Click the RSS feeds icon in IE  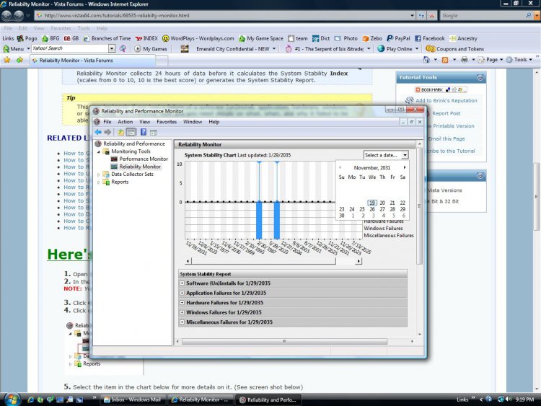coord(445,60)
